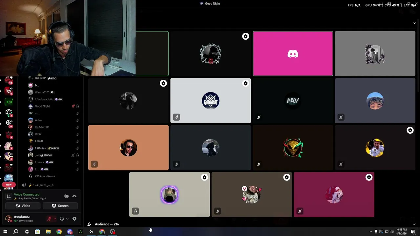
Task: Select the golden alien mask speaker tile
Action: pyautogui.click(x=293, y=147)
